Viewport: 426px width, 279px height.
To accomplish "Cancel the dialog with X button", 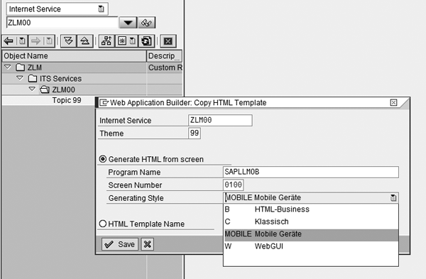I will [147, 244].
